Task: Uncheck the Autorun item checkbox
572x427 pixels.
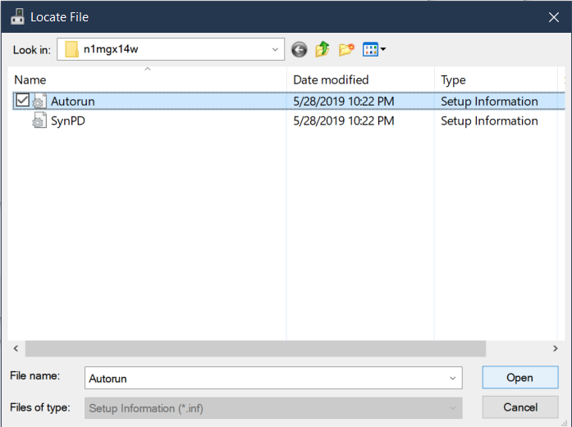Action: tap(21, 102)
